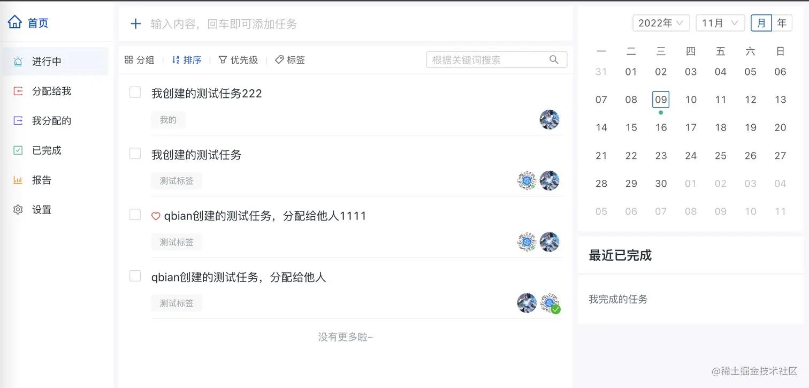Screen dimensions: 809x388
Task: Expand the 2022年 year dropdown
Action: pyautogui.click(x=661, y=23)
